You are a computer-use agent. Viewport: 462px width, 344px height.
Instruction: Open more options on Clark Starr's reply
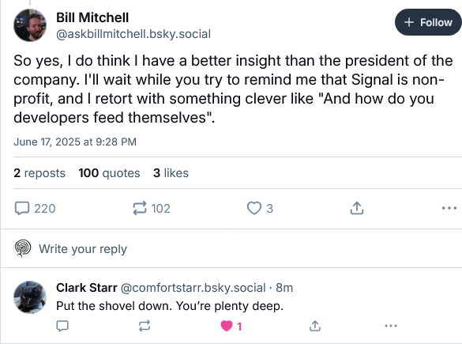tap(391, 326)
